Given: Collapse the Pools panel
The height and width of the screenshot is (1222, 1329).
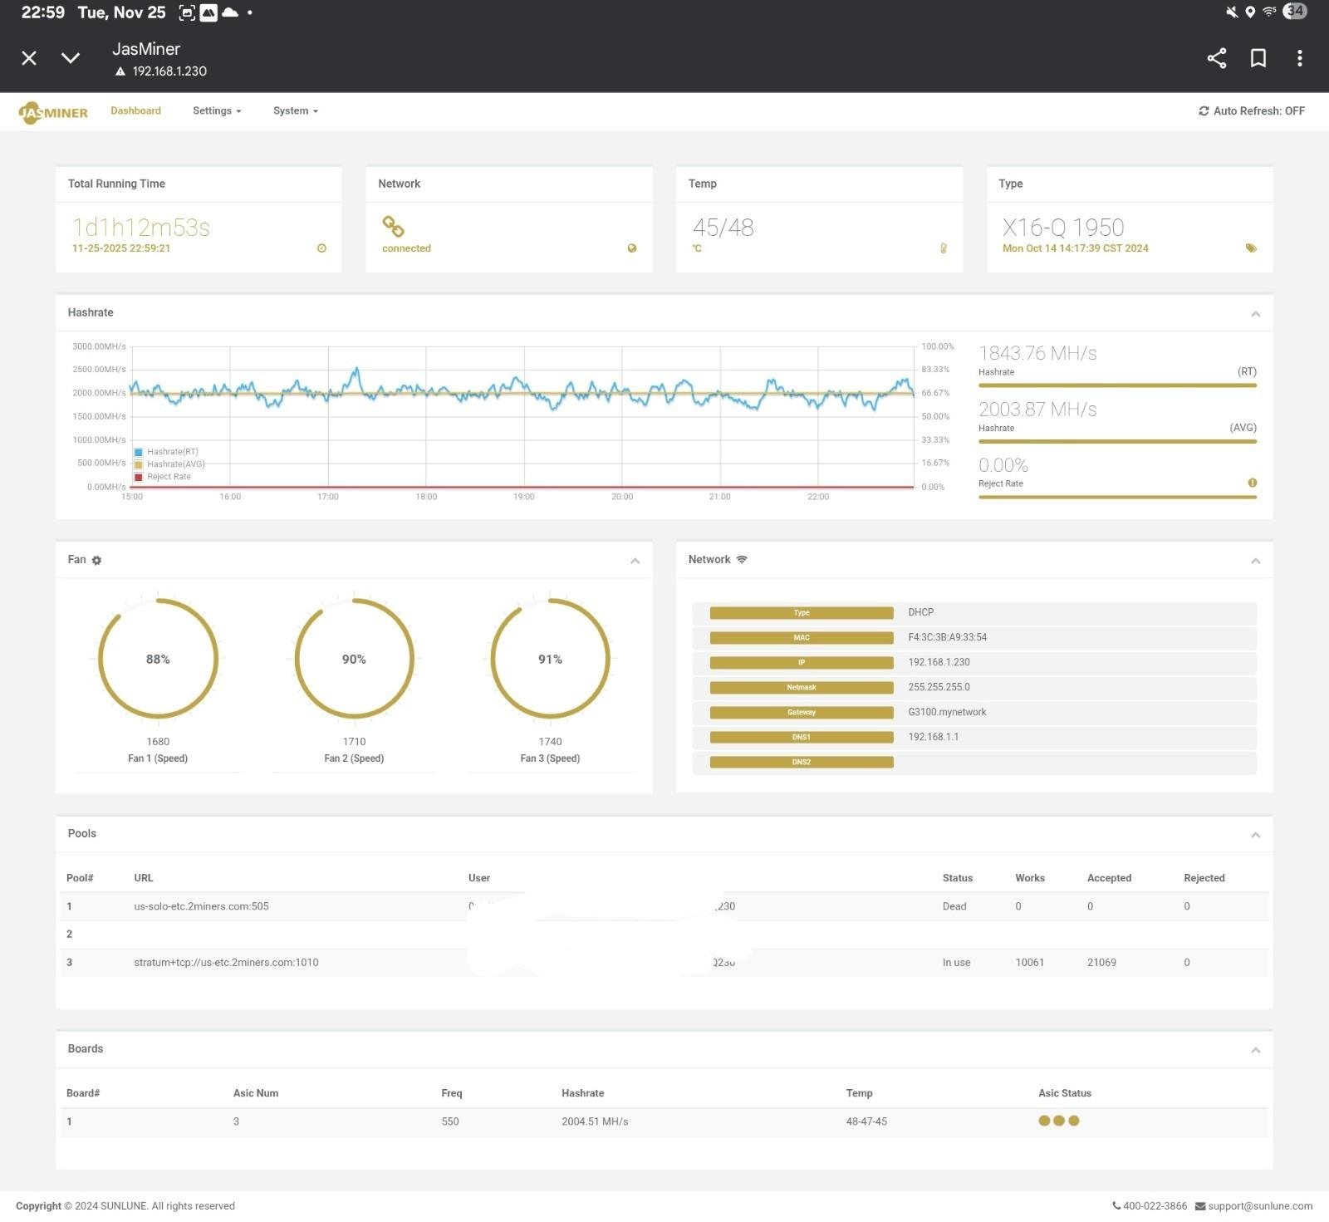Looking at the screenshot, I should (x=1255, y=835).
